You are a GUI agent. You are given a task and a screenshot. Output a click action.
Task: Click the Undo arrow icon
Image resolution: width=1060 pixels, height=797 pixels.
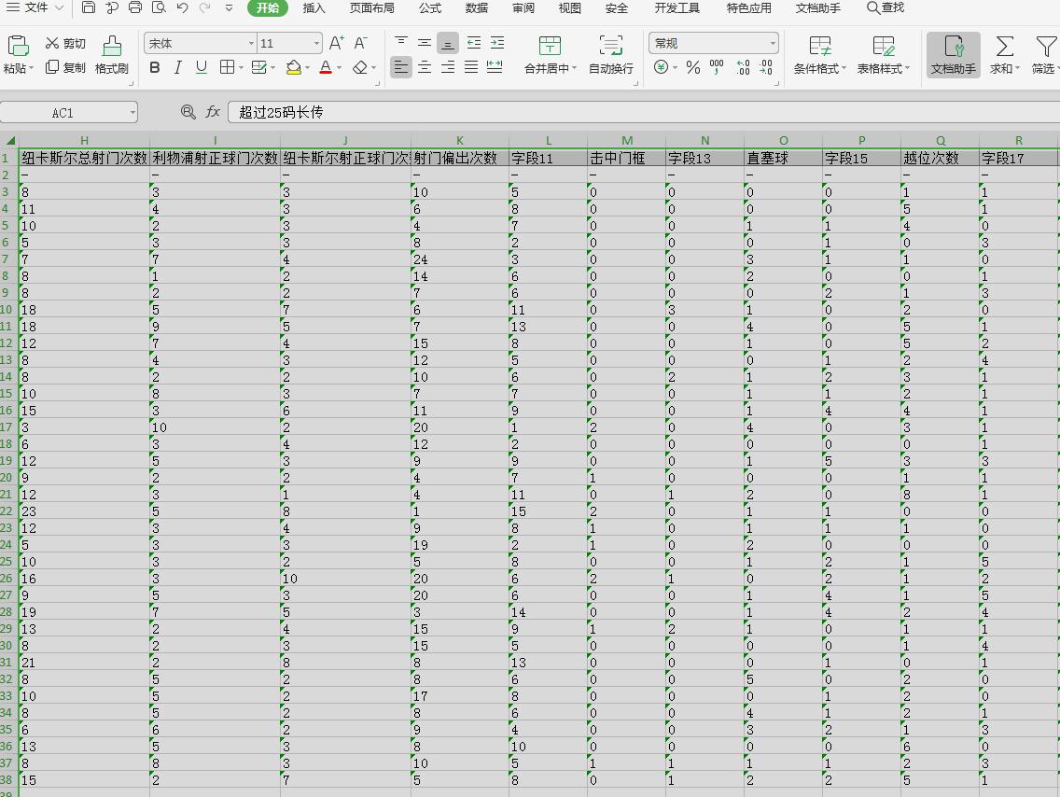[x=182, y=8]
